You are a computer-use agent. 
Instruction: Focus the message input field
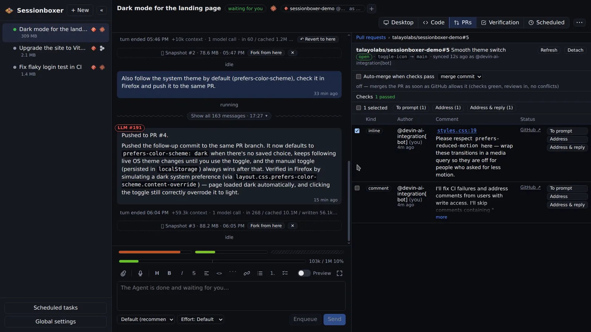(x=231, y=296)
